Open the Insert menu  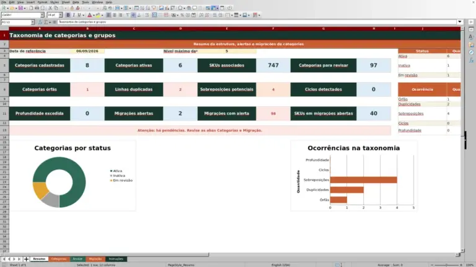click(x=30, y=2)
